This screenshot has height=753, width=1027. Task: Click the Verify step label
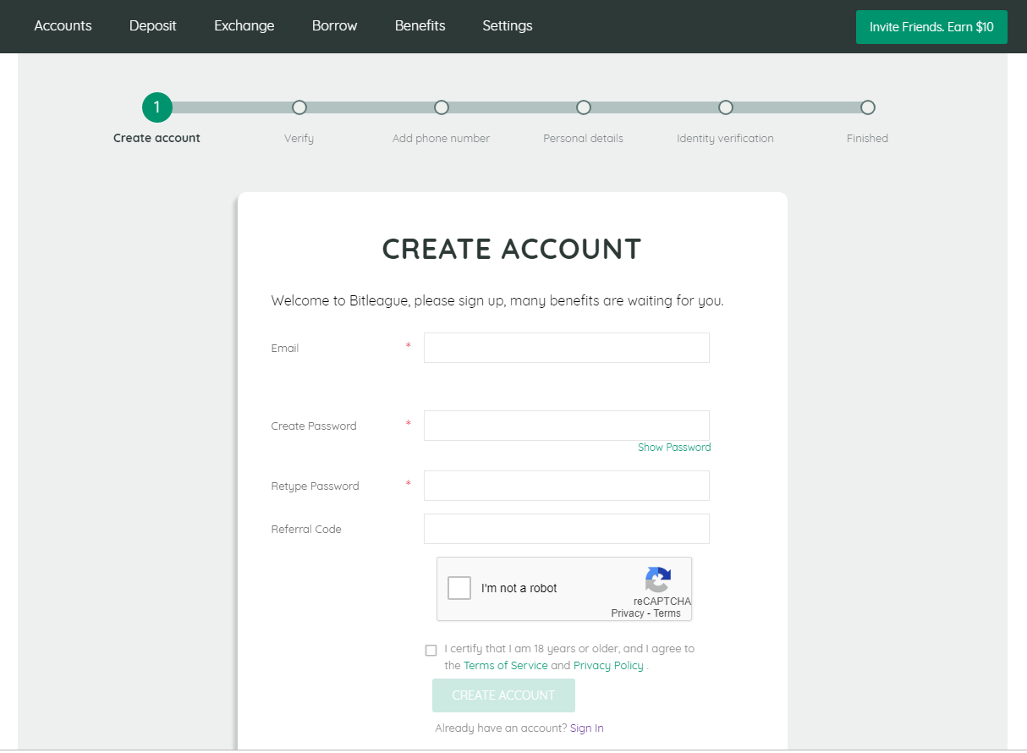pos(299,138)
